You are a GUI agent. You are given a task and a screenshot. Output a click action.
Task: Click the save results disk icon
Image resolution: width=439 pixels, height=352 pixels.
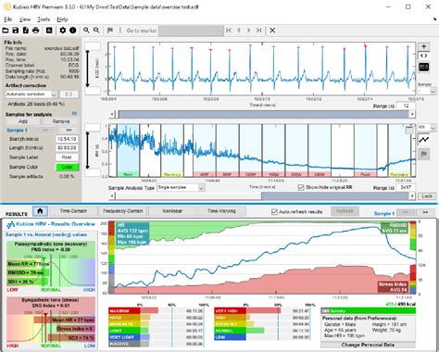point(16,31)
